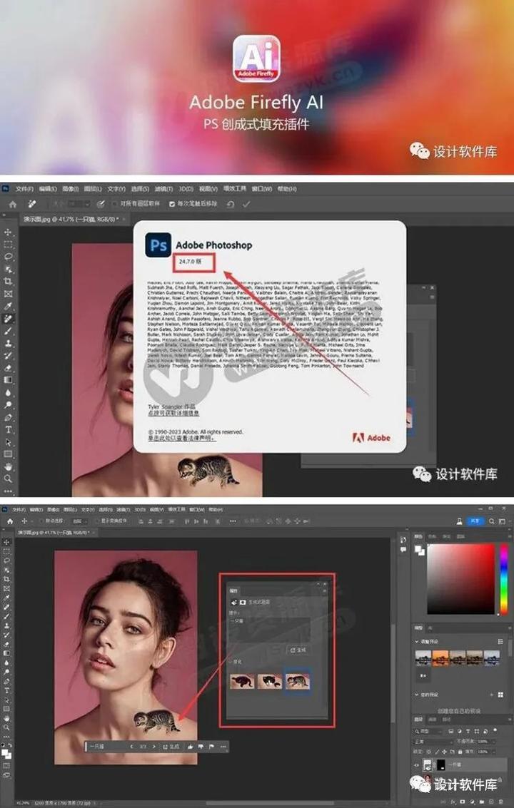
Task: Click the thumbs up icon on the contextual task bar
Action: (189, 746)
